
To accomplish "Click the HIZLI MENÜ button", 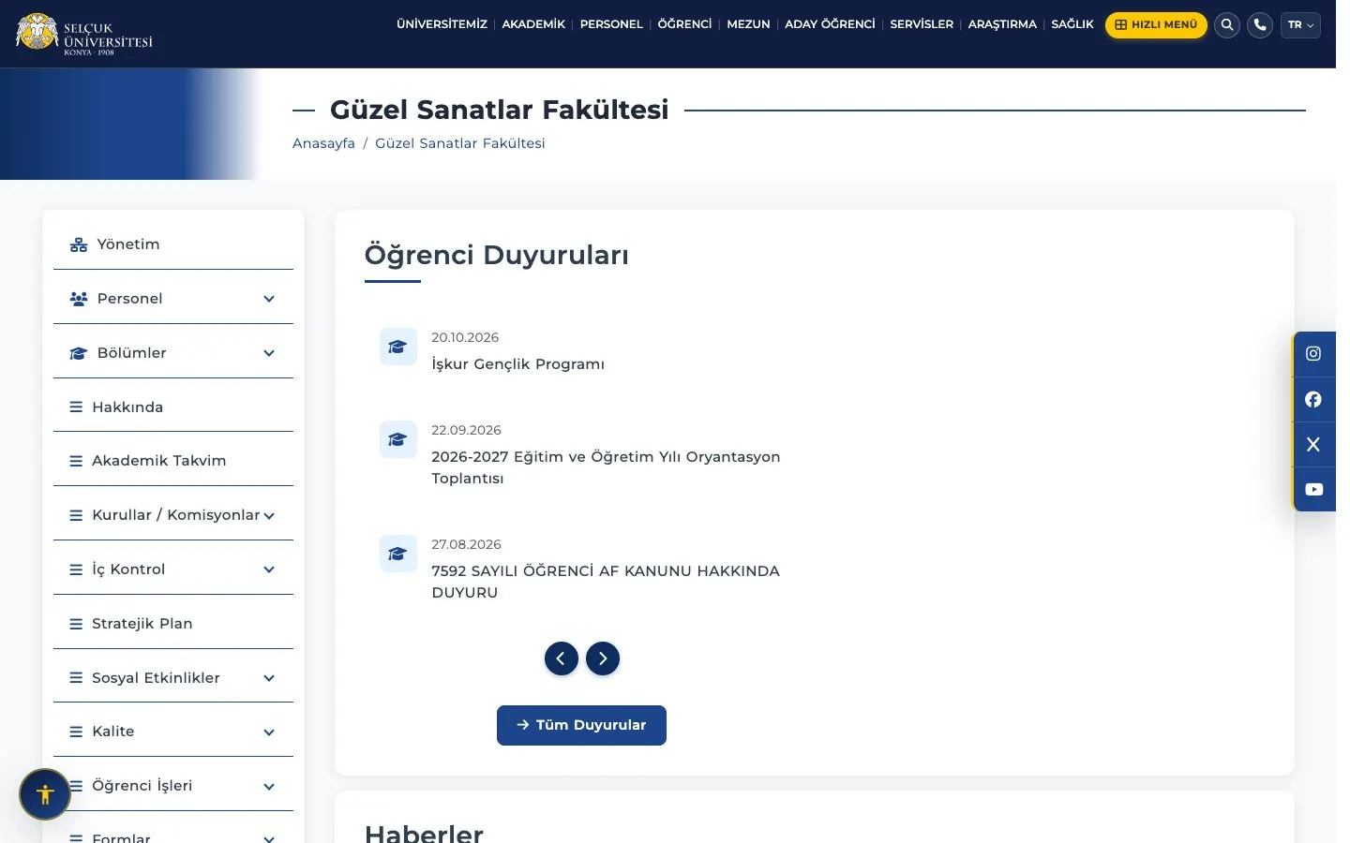I will pos(1156,25).
